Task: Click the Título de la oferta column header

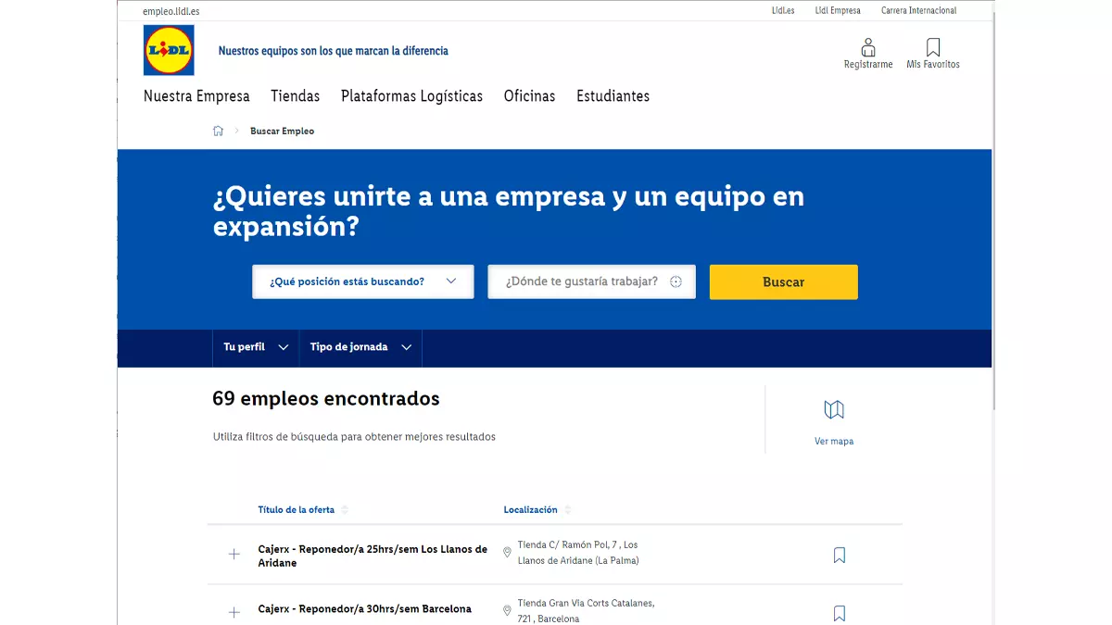Action: [x=297, y=510]
